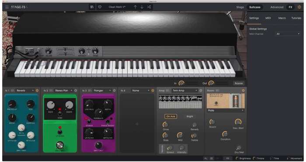This screenshot has width=306, height=162.
Task: Favorite the preset with the heart icon
Action: pos(100,7)
